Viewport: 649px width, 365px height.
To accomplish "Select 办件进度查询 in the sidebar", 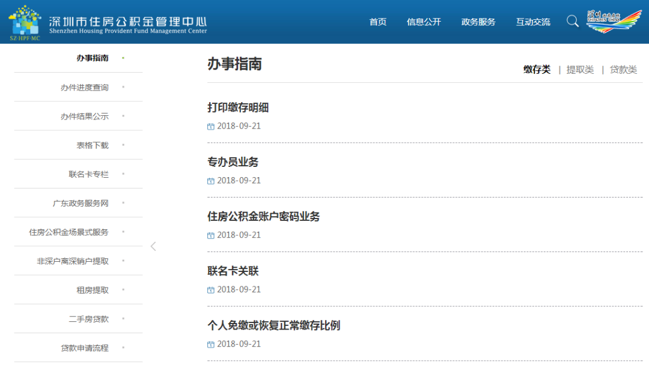I will point(85,87).
